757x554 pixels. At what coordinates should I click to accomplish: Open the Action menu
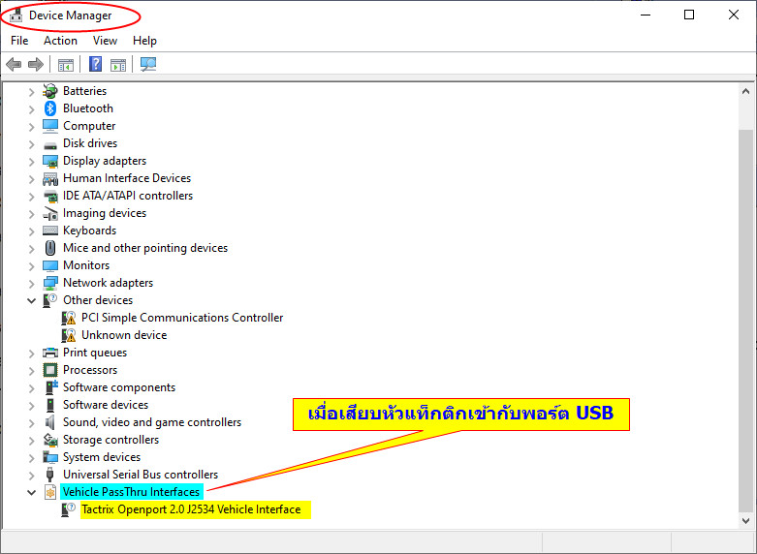coord(60,41)
